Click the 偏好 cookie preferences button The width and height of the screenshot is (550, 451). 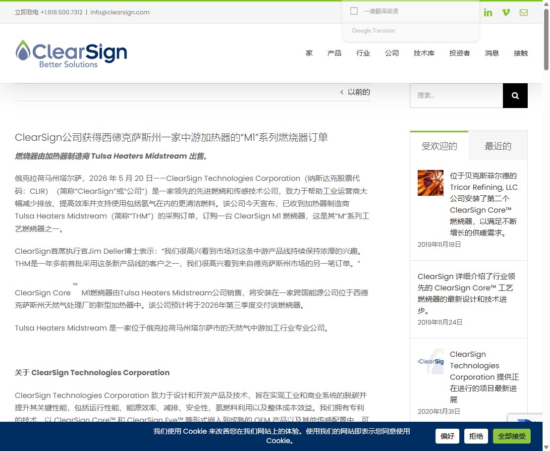(447, 436)
